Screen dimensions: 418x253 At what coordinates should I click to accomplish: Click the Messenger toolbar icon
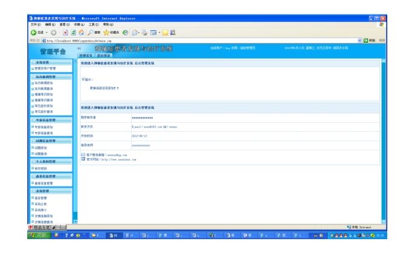(173, 33)
